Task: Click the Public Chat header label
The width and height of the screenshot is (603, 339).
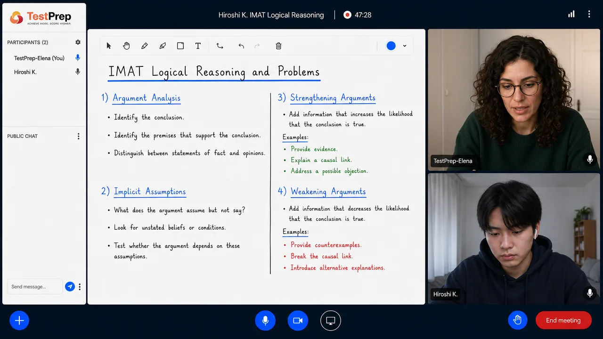Action: coord(23,136)
